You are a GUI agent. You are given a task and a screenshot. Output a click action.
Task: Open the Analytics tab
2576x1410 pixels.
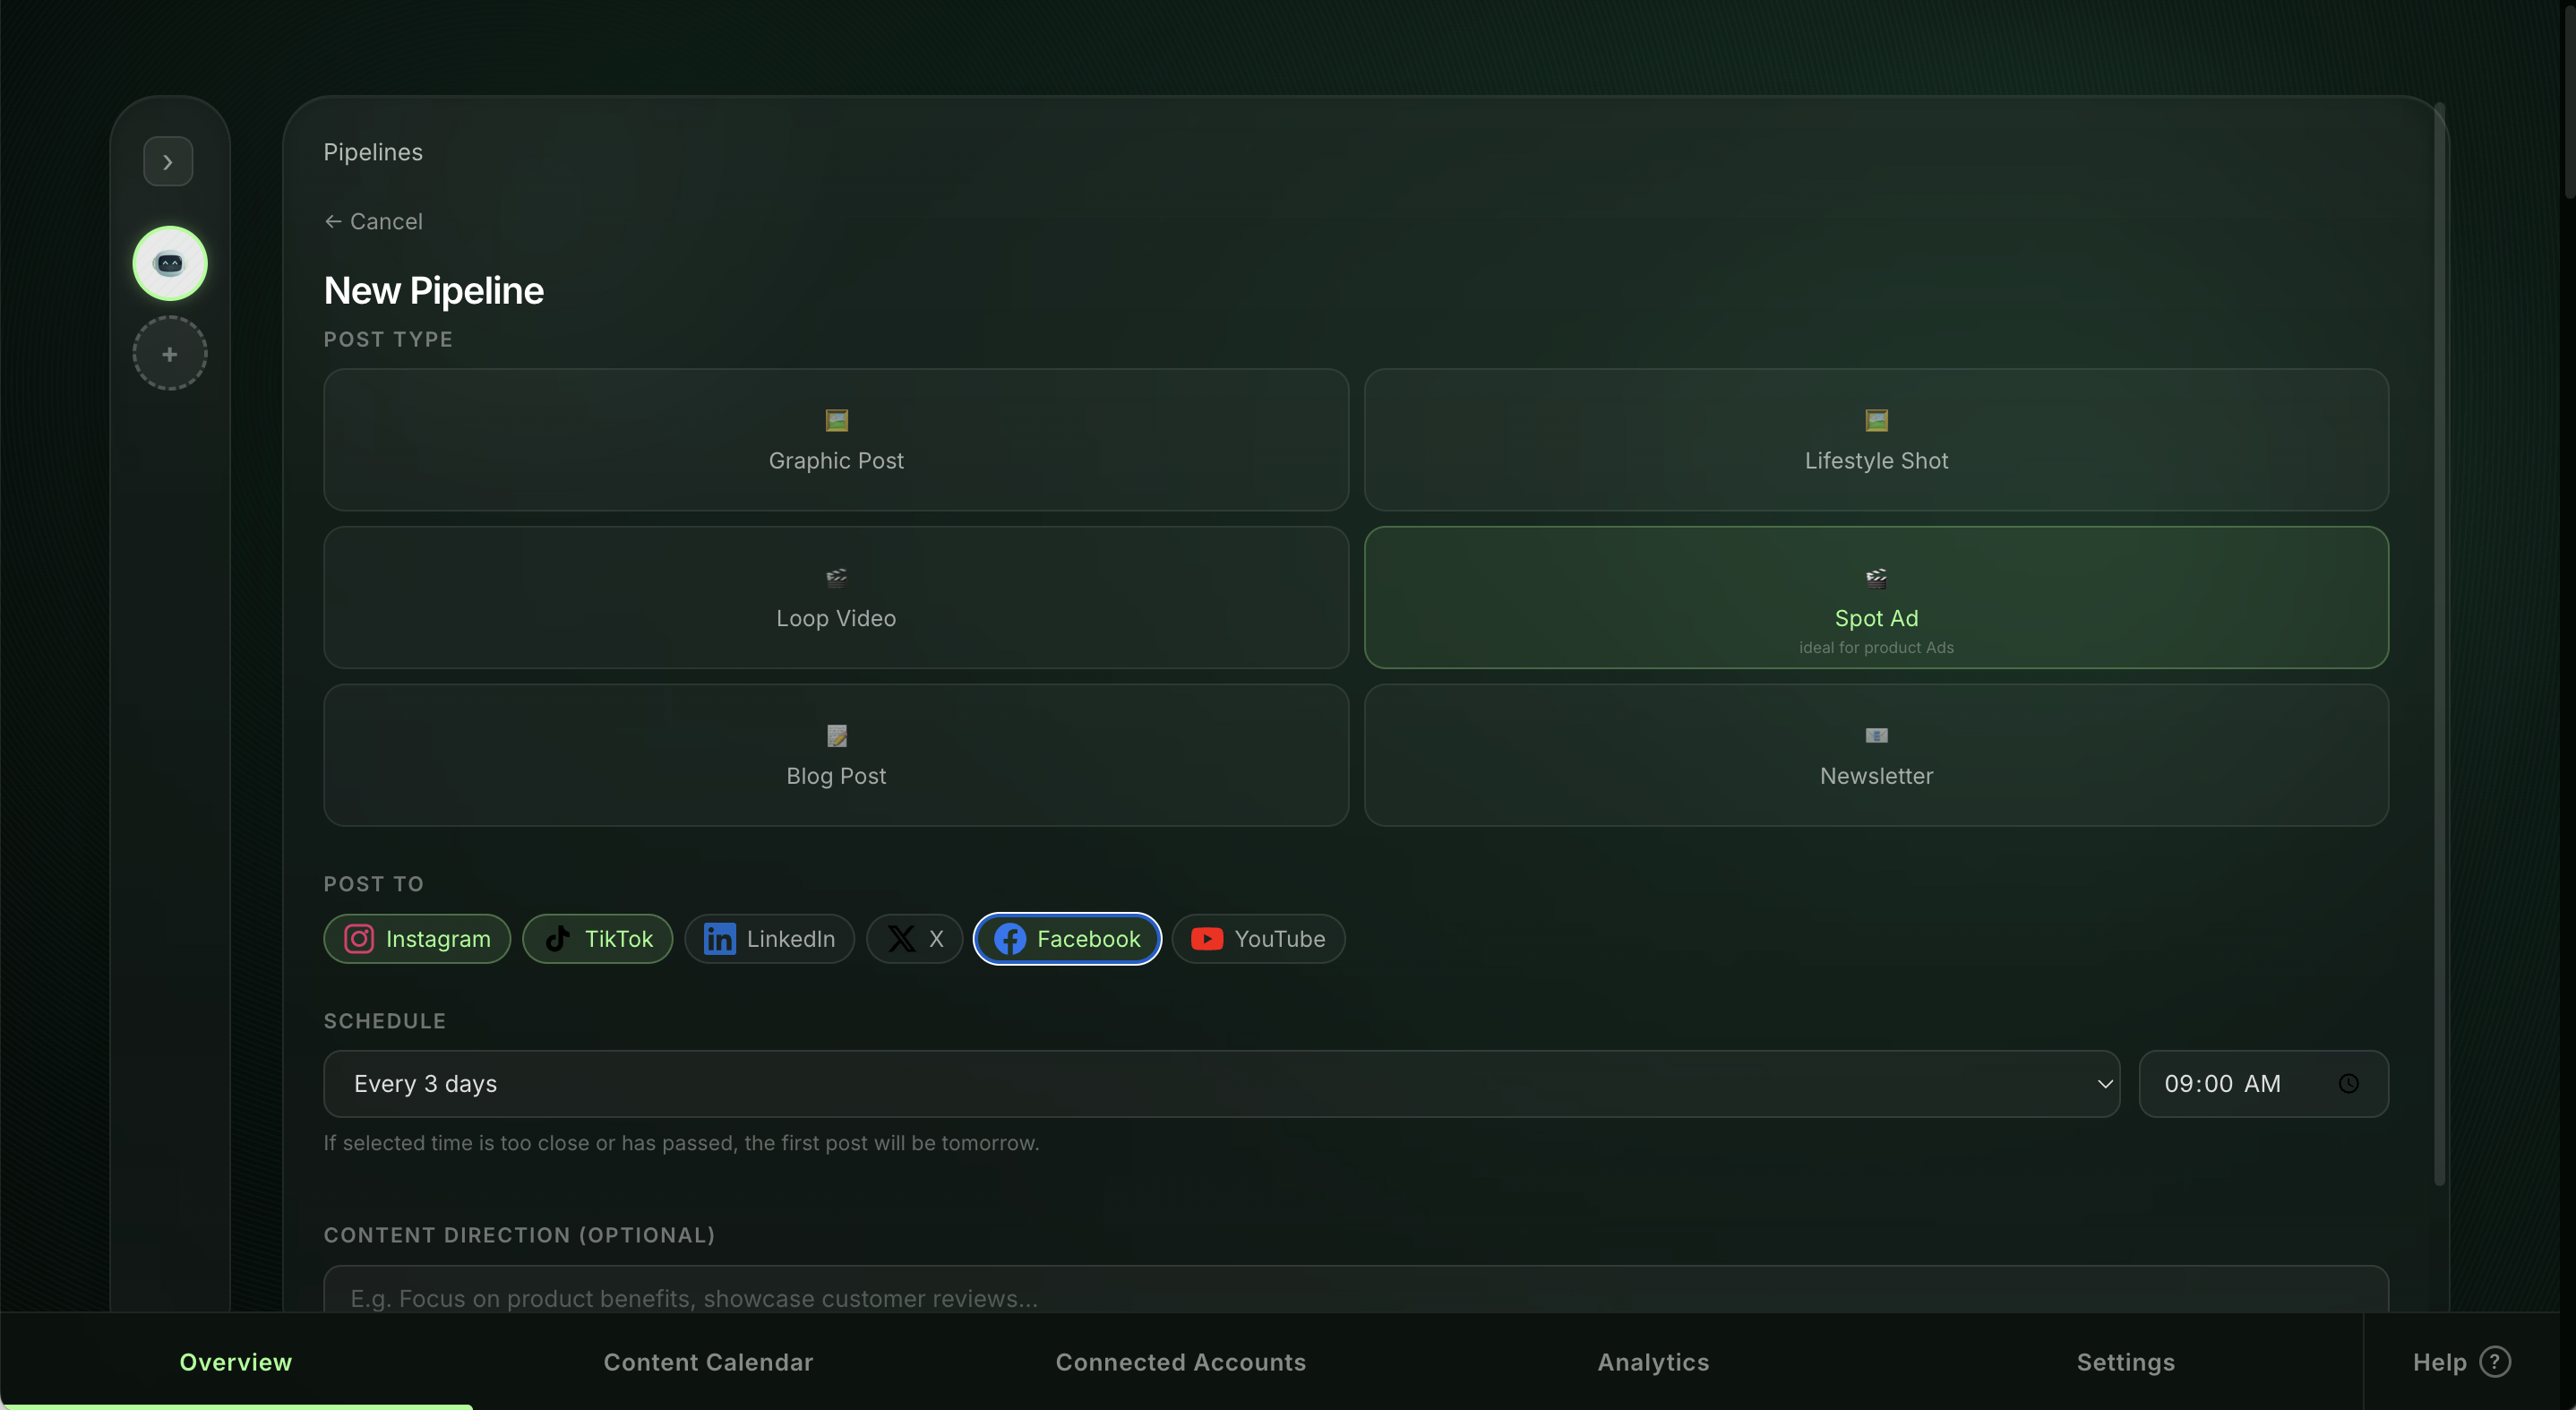(x=1653, y=1362)
